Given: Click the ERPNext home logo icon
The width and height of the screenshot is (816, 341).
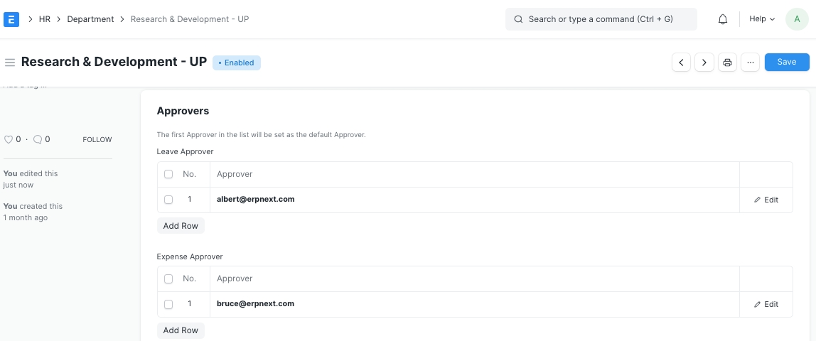Looking at the screenshot, I should click(11, 19).
